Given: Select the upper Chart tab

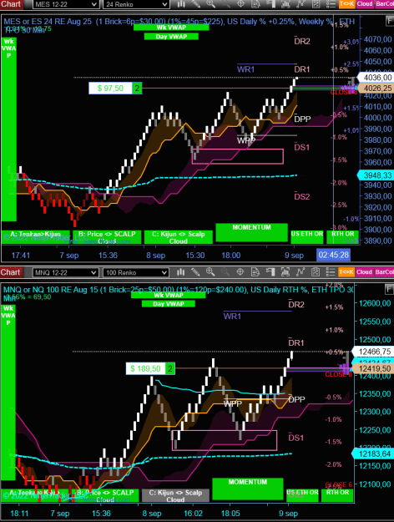Looking at the screenshot, I should (11, 4).
